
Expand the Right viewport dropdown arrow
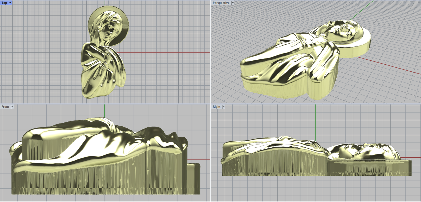pos(223,107)
